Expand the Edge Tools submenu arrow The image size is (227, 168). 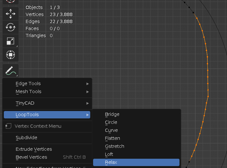[x=87, y=84]
